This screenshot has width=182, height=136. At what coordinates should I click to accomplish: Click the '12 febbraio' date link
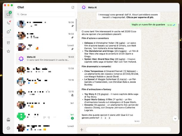tap(129, 71)
